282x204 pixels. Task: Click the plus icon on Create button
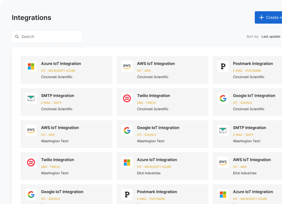click(x=261, y=17)
